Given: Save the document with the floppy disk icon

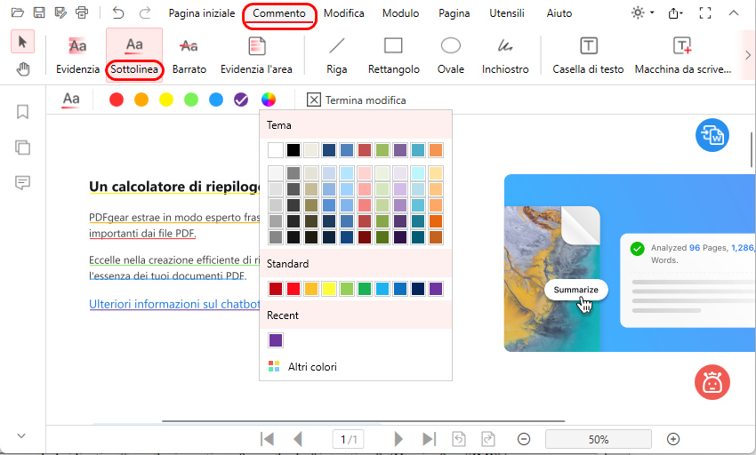Looking at the screenshot, I should tap(39, 12).
